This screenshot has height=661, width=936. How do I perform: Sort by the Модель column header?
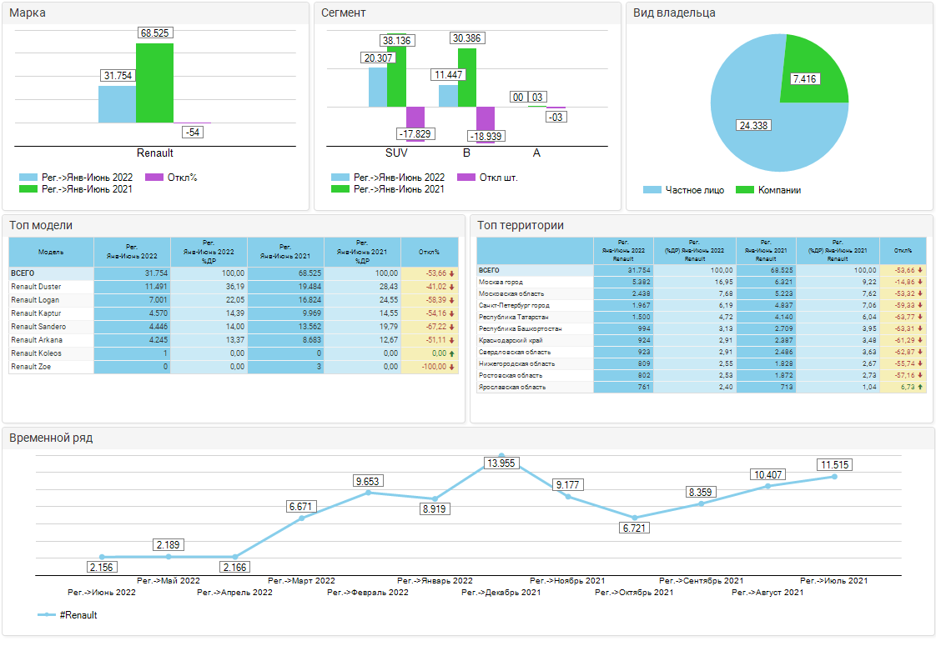(52, 252)
